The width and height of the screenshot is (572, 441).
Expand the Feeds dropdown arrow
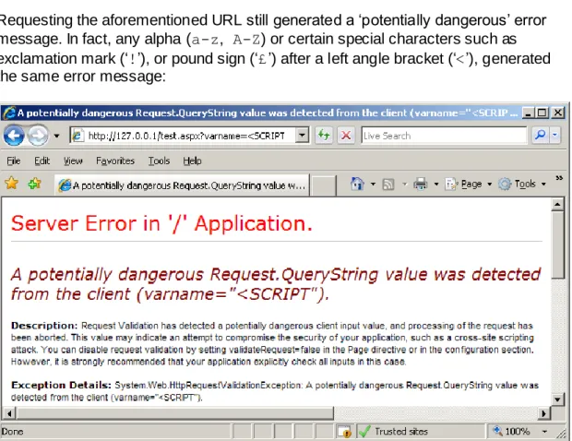[x=405, y=185]
